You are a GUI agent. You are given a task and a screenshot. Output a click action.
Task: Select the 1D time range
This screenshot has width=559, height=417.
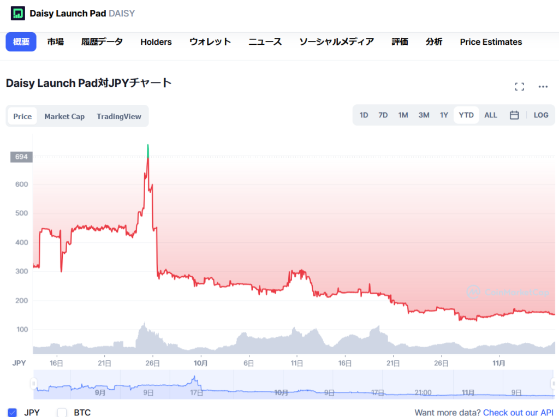tap(364, 115)
